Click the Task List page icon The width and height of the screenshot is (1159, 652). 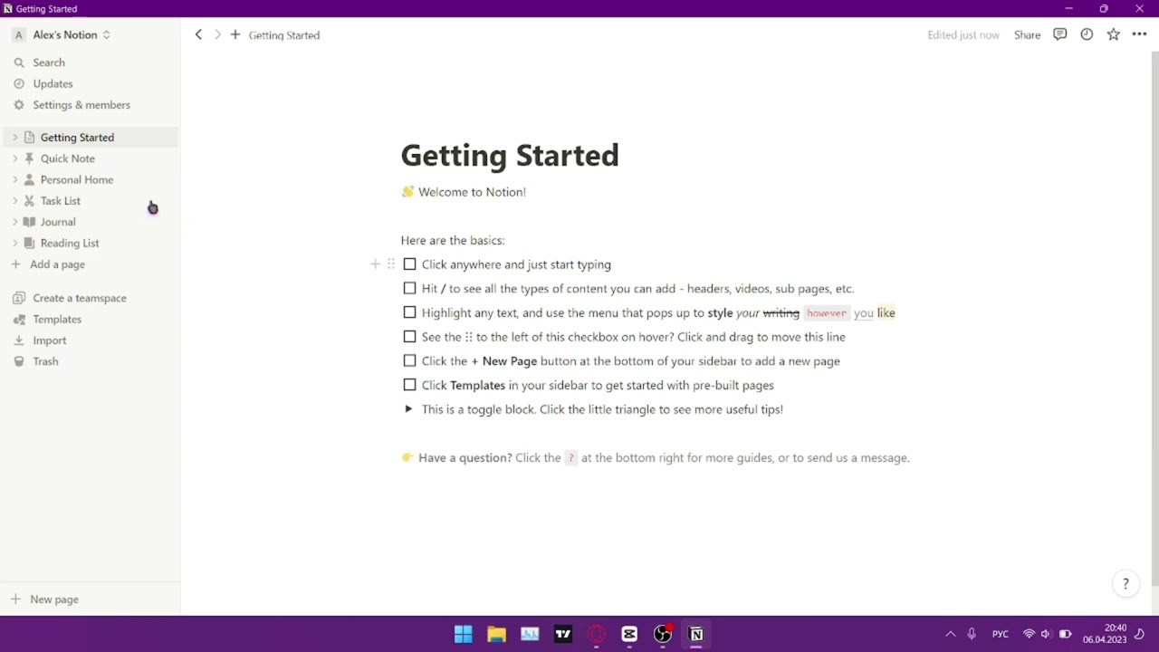tap(29, 201)
